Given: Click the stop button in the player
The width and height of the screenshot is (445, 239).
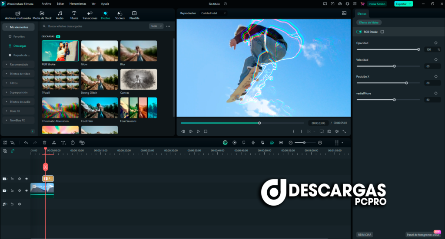Looking at the screenshot, I should click(206, 131).
